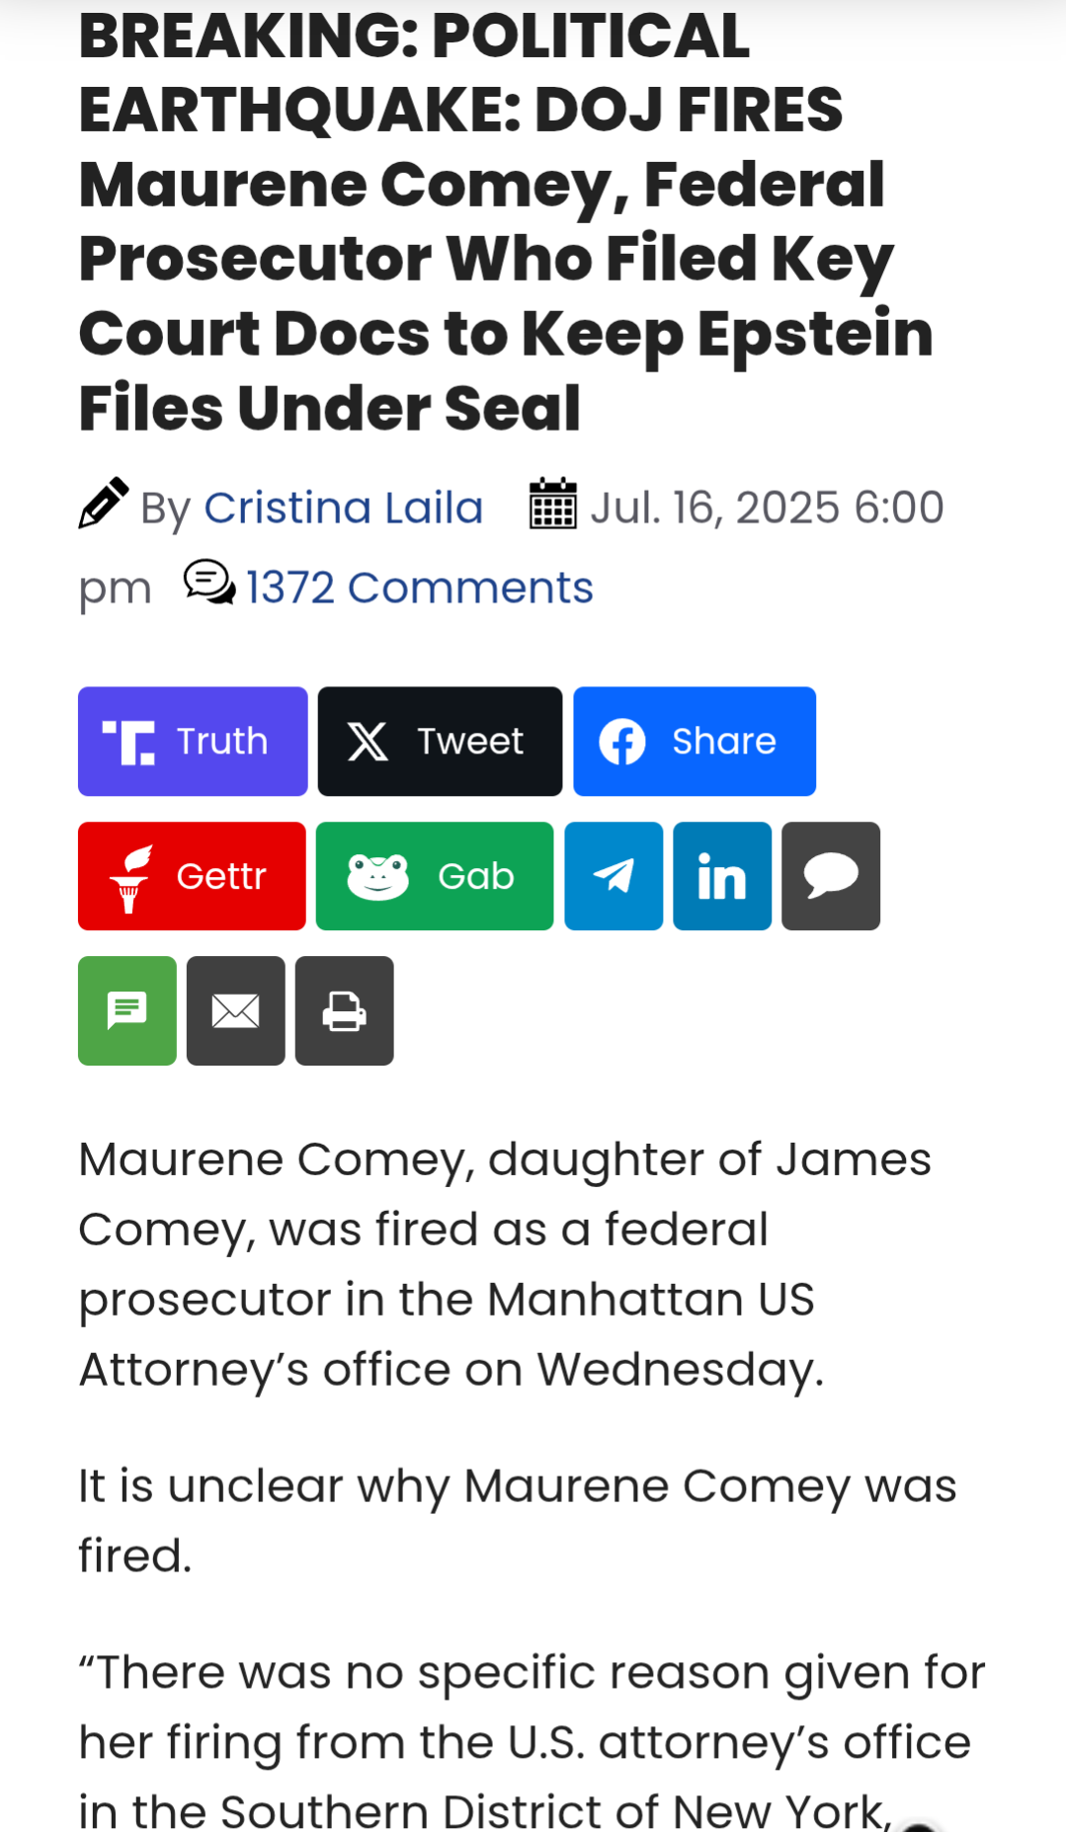Click the calendar date icon
The image size is (1066, 1832).
pos(553,503)
